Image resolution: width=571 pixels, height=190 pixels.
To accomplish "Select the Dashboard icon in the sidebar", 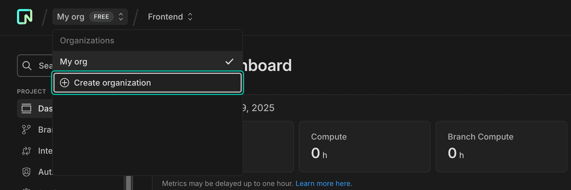I will point(26,108).
